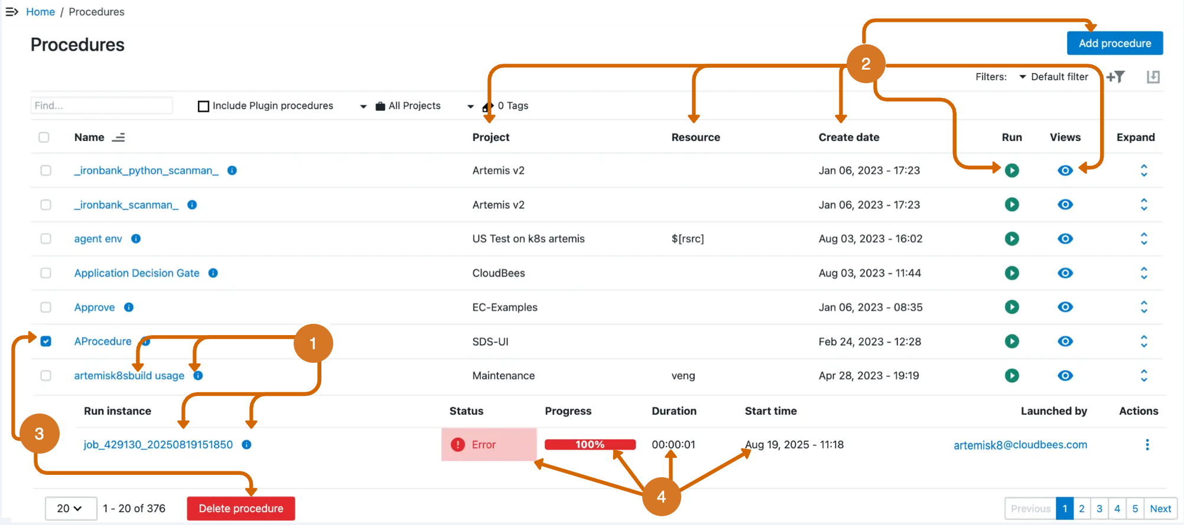
Task: Click the export icon beside filters
Action: [1153, 77]
